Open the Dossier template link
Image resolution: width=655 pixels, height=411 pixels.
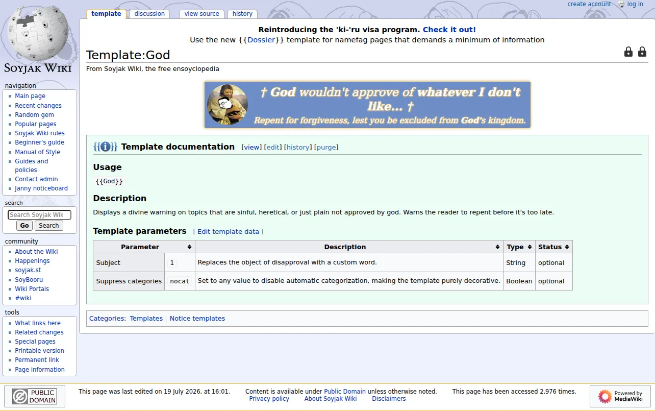pos(261,40)
